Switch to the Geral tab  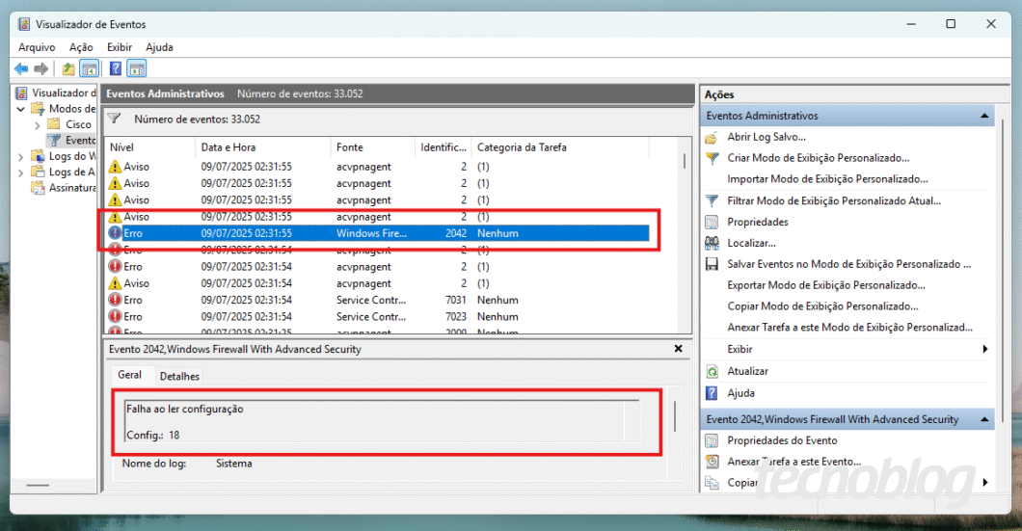pyautogui.click(x=129, y=375)
